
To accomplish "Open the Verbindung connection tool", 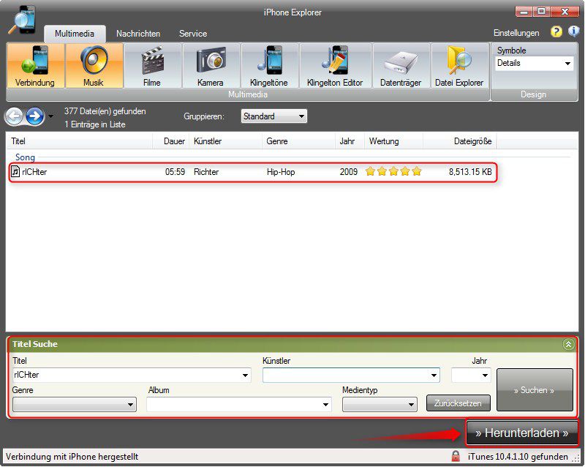I will pyautogui.click(x=35, y=66).
